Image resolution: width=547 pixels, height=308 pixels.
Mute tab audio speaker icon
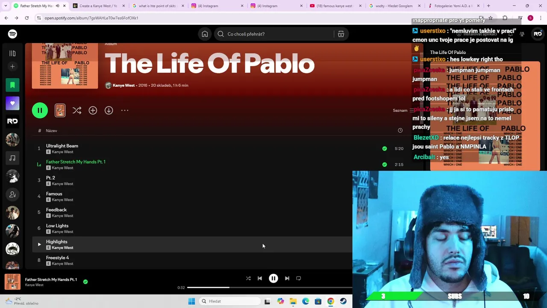57,6
